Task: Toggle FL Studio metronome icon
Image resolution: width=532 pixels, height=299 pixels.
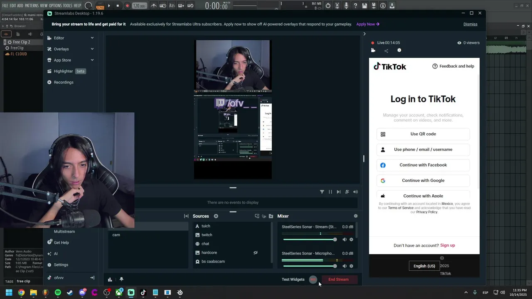Action: click(x=154, y=6)
